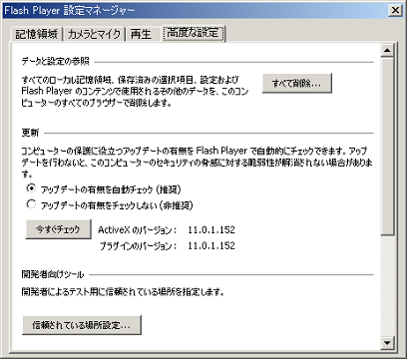The height and width of the screenshot is (359, 407).
Task: Switch to the 記憶領域 tab
Action: 37,34
